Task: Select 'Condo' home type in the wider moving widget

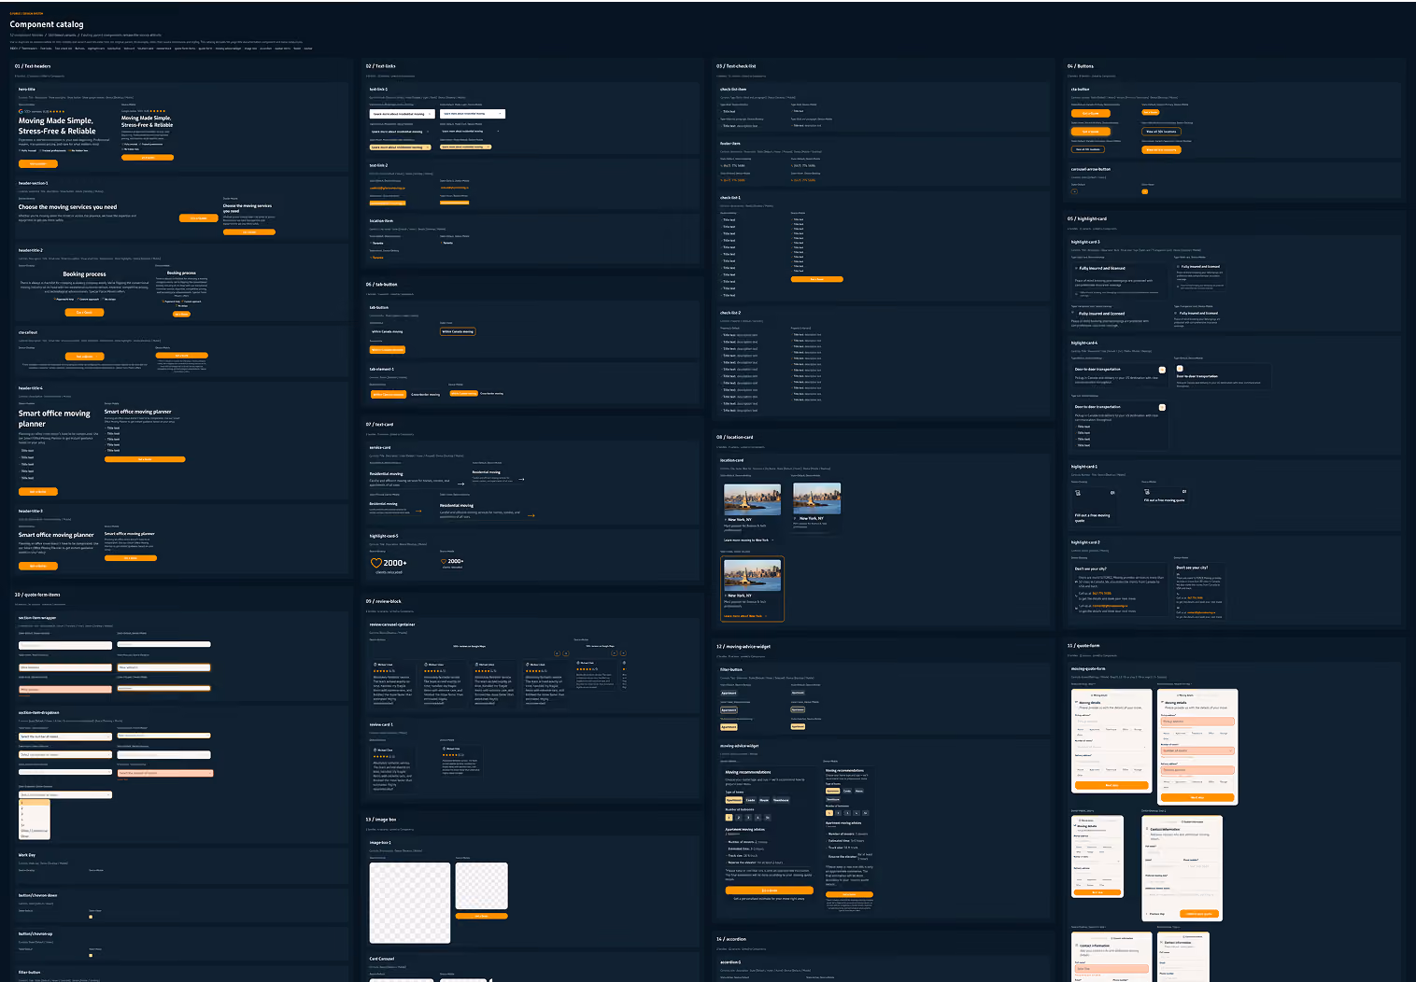Action: (750, 800)
